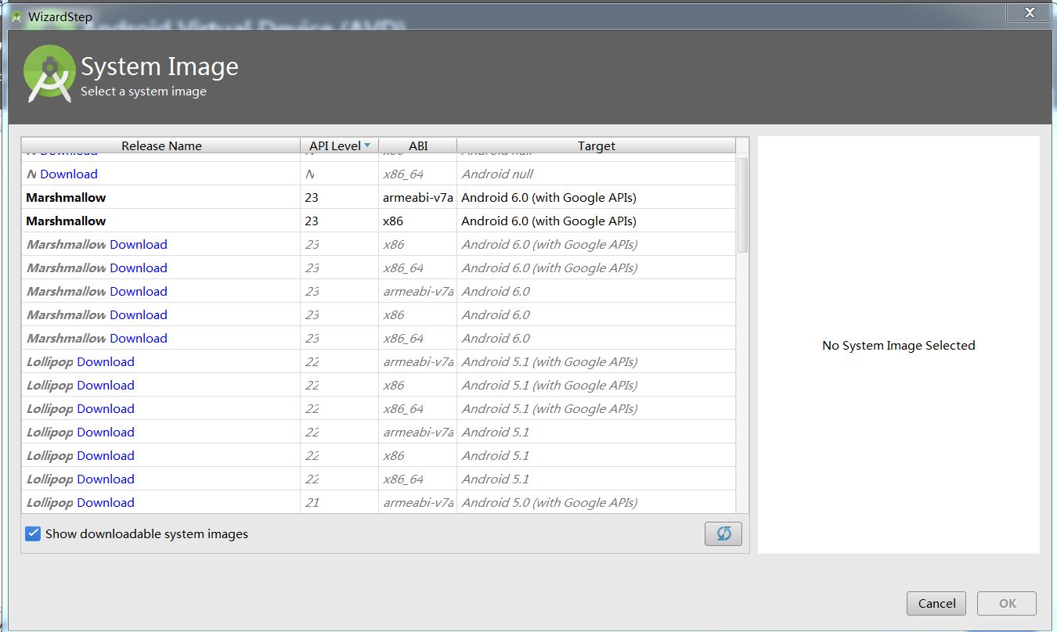Click 'Select a system image' subtitle
The width and height of the screenshot is (1057, 632).
(143, 92)
